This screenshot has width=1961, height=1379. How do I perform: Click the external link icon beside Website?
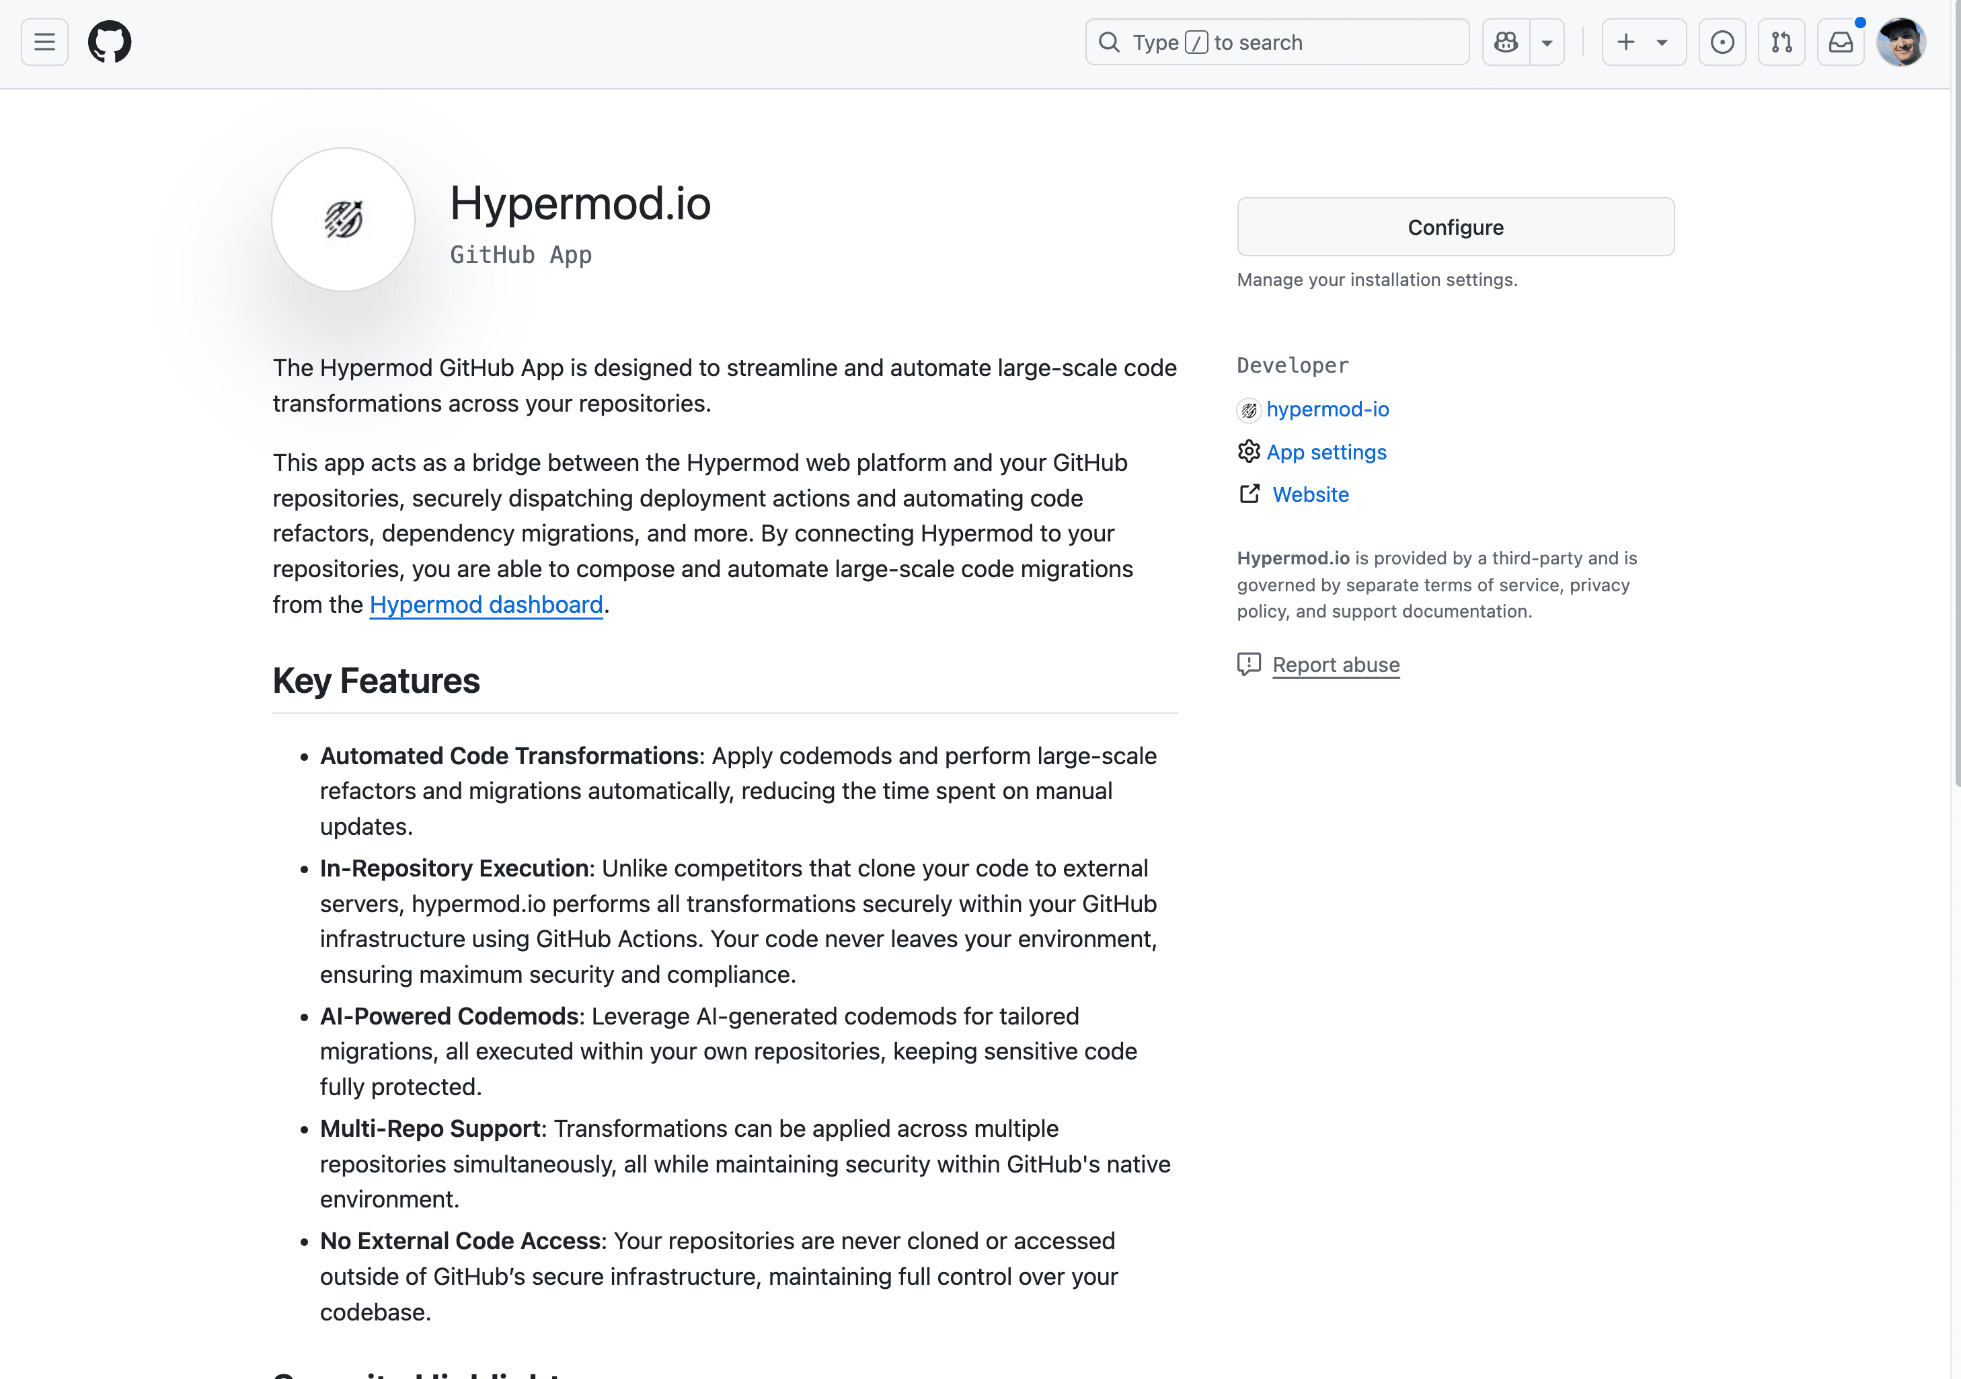pos(1249,494)
